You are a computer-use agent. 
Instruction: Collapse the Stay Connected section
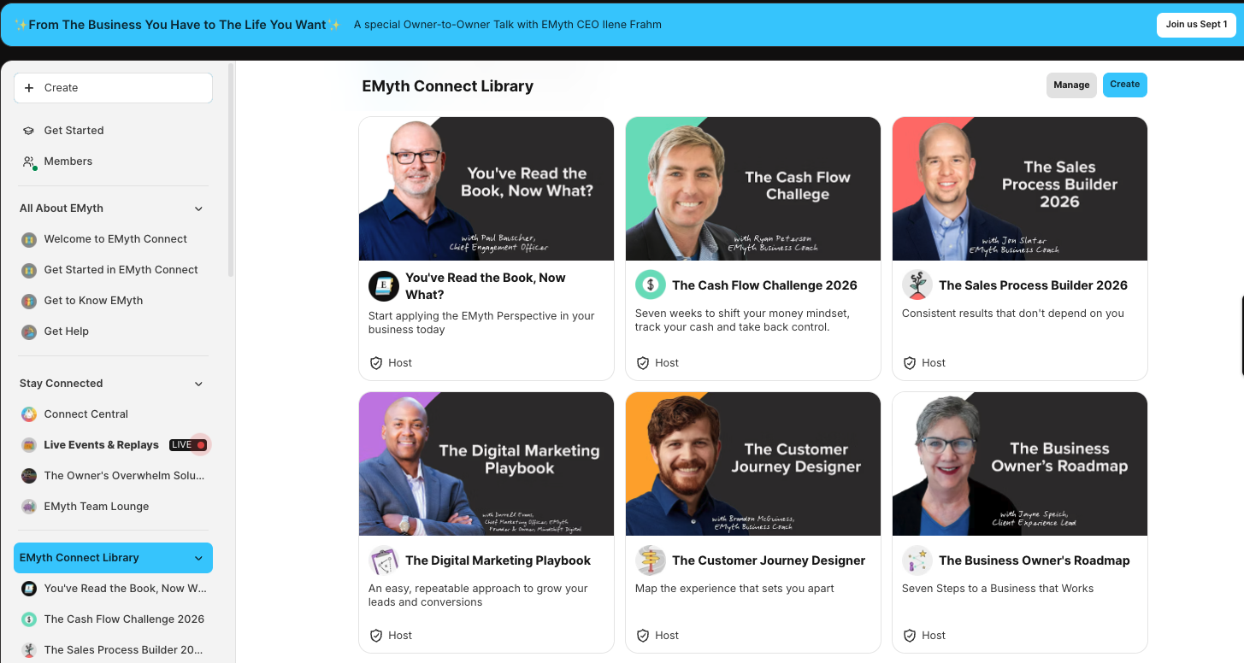pos(198,384)
